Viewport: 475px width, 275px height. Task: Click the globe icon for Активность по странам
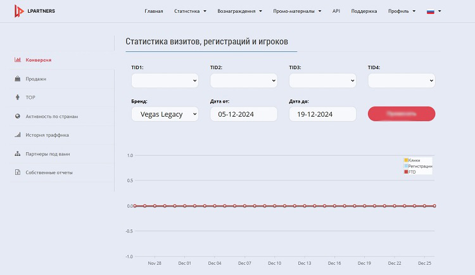pyautogui.click(x=18, y=116)
